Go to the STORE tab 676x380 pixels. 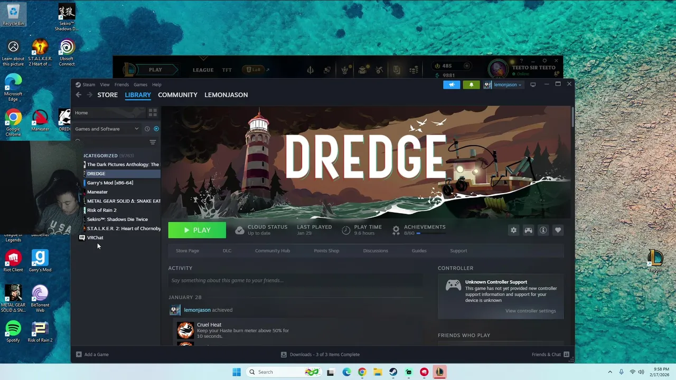click(x=107, y=95)
